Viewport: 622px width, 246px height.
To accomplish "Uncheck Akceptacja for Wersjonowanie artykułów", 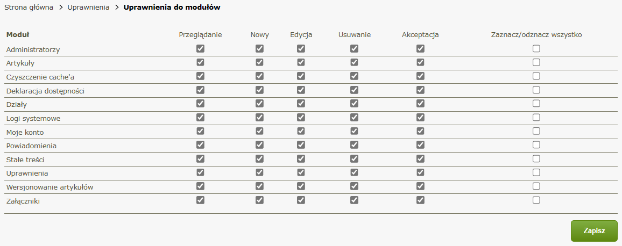I will pyautogui.click(x=420, y=186).
